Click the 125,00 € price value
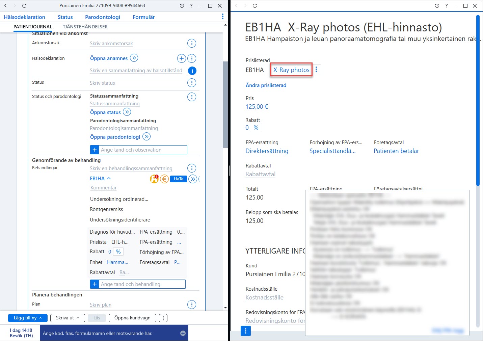 tap(257, 107)
